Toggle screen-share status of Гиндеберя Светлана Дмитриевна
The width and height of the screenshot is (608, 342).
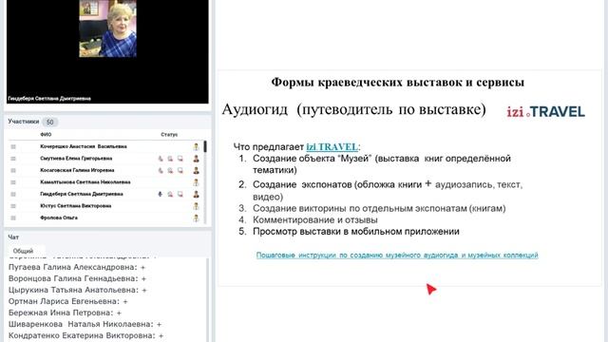180,194
